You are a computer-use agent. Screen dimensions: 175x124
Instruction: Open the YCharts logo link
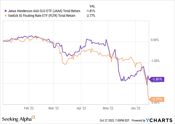click(x=161, y=120)
